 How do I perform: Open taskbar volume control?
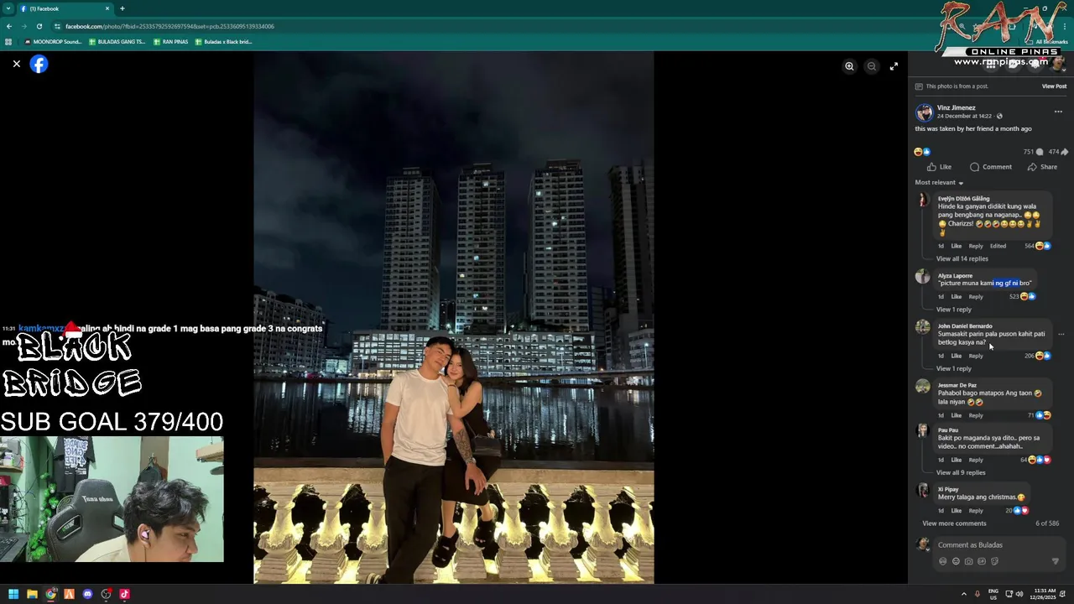[x=1019, y=594]
